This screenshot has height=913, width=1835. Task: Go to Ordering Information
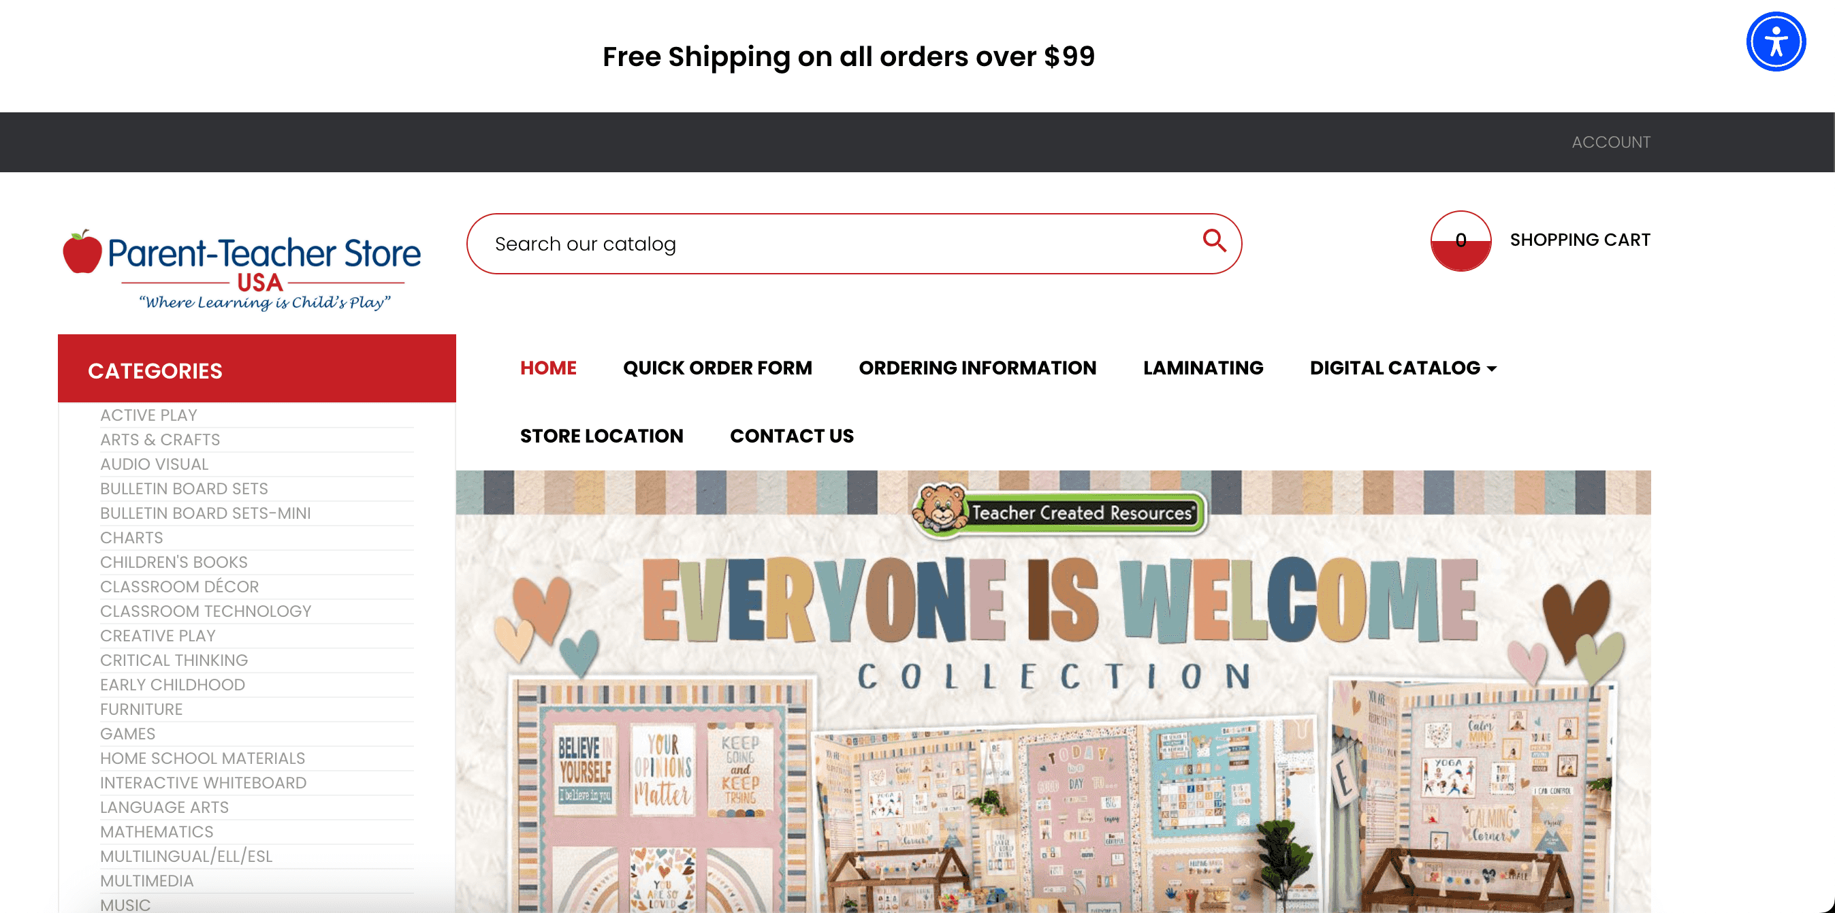(x=977, y=368)
